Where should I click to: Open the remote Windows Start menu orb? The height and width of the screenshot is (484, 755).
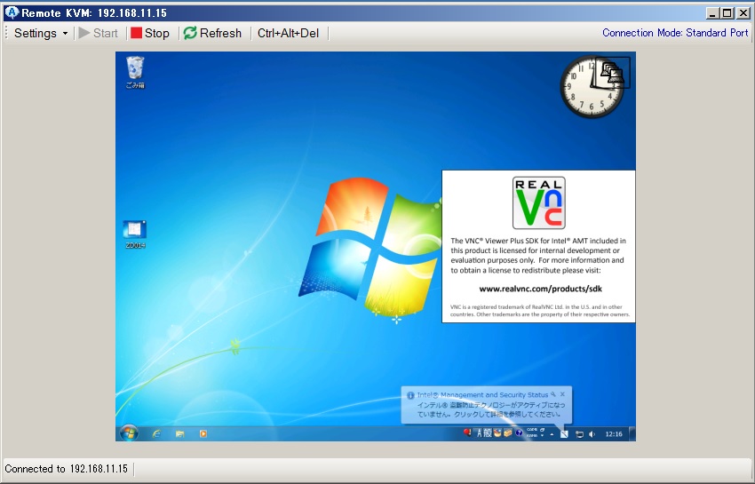click(129, 433)
